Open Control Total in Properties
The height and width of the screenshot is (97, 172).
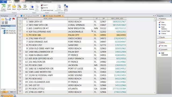point(166,31)
